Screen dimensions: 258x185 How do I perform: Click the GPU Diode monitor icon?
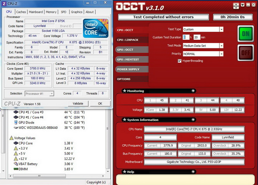pyautogui.click(x=16, y=122)
